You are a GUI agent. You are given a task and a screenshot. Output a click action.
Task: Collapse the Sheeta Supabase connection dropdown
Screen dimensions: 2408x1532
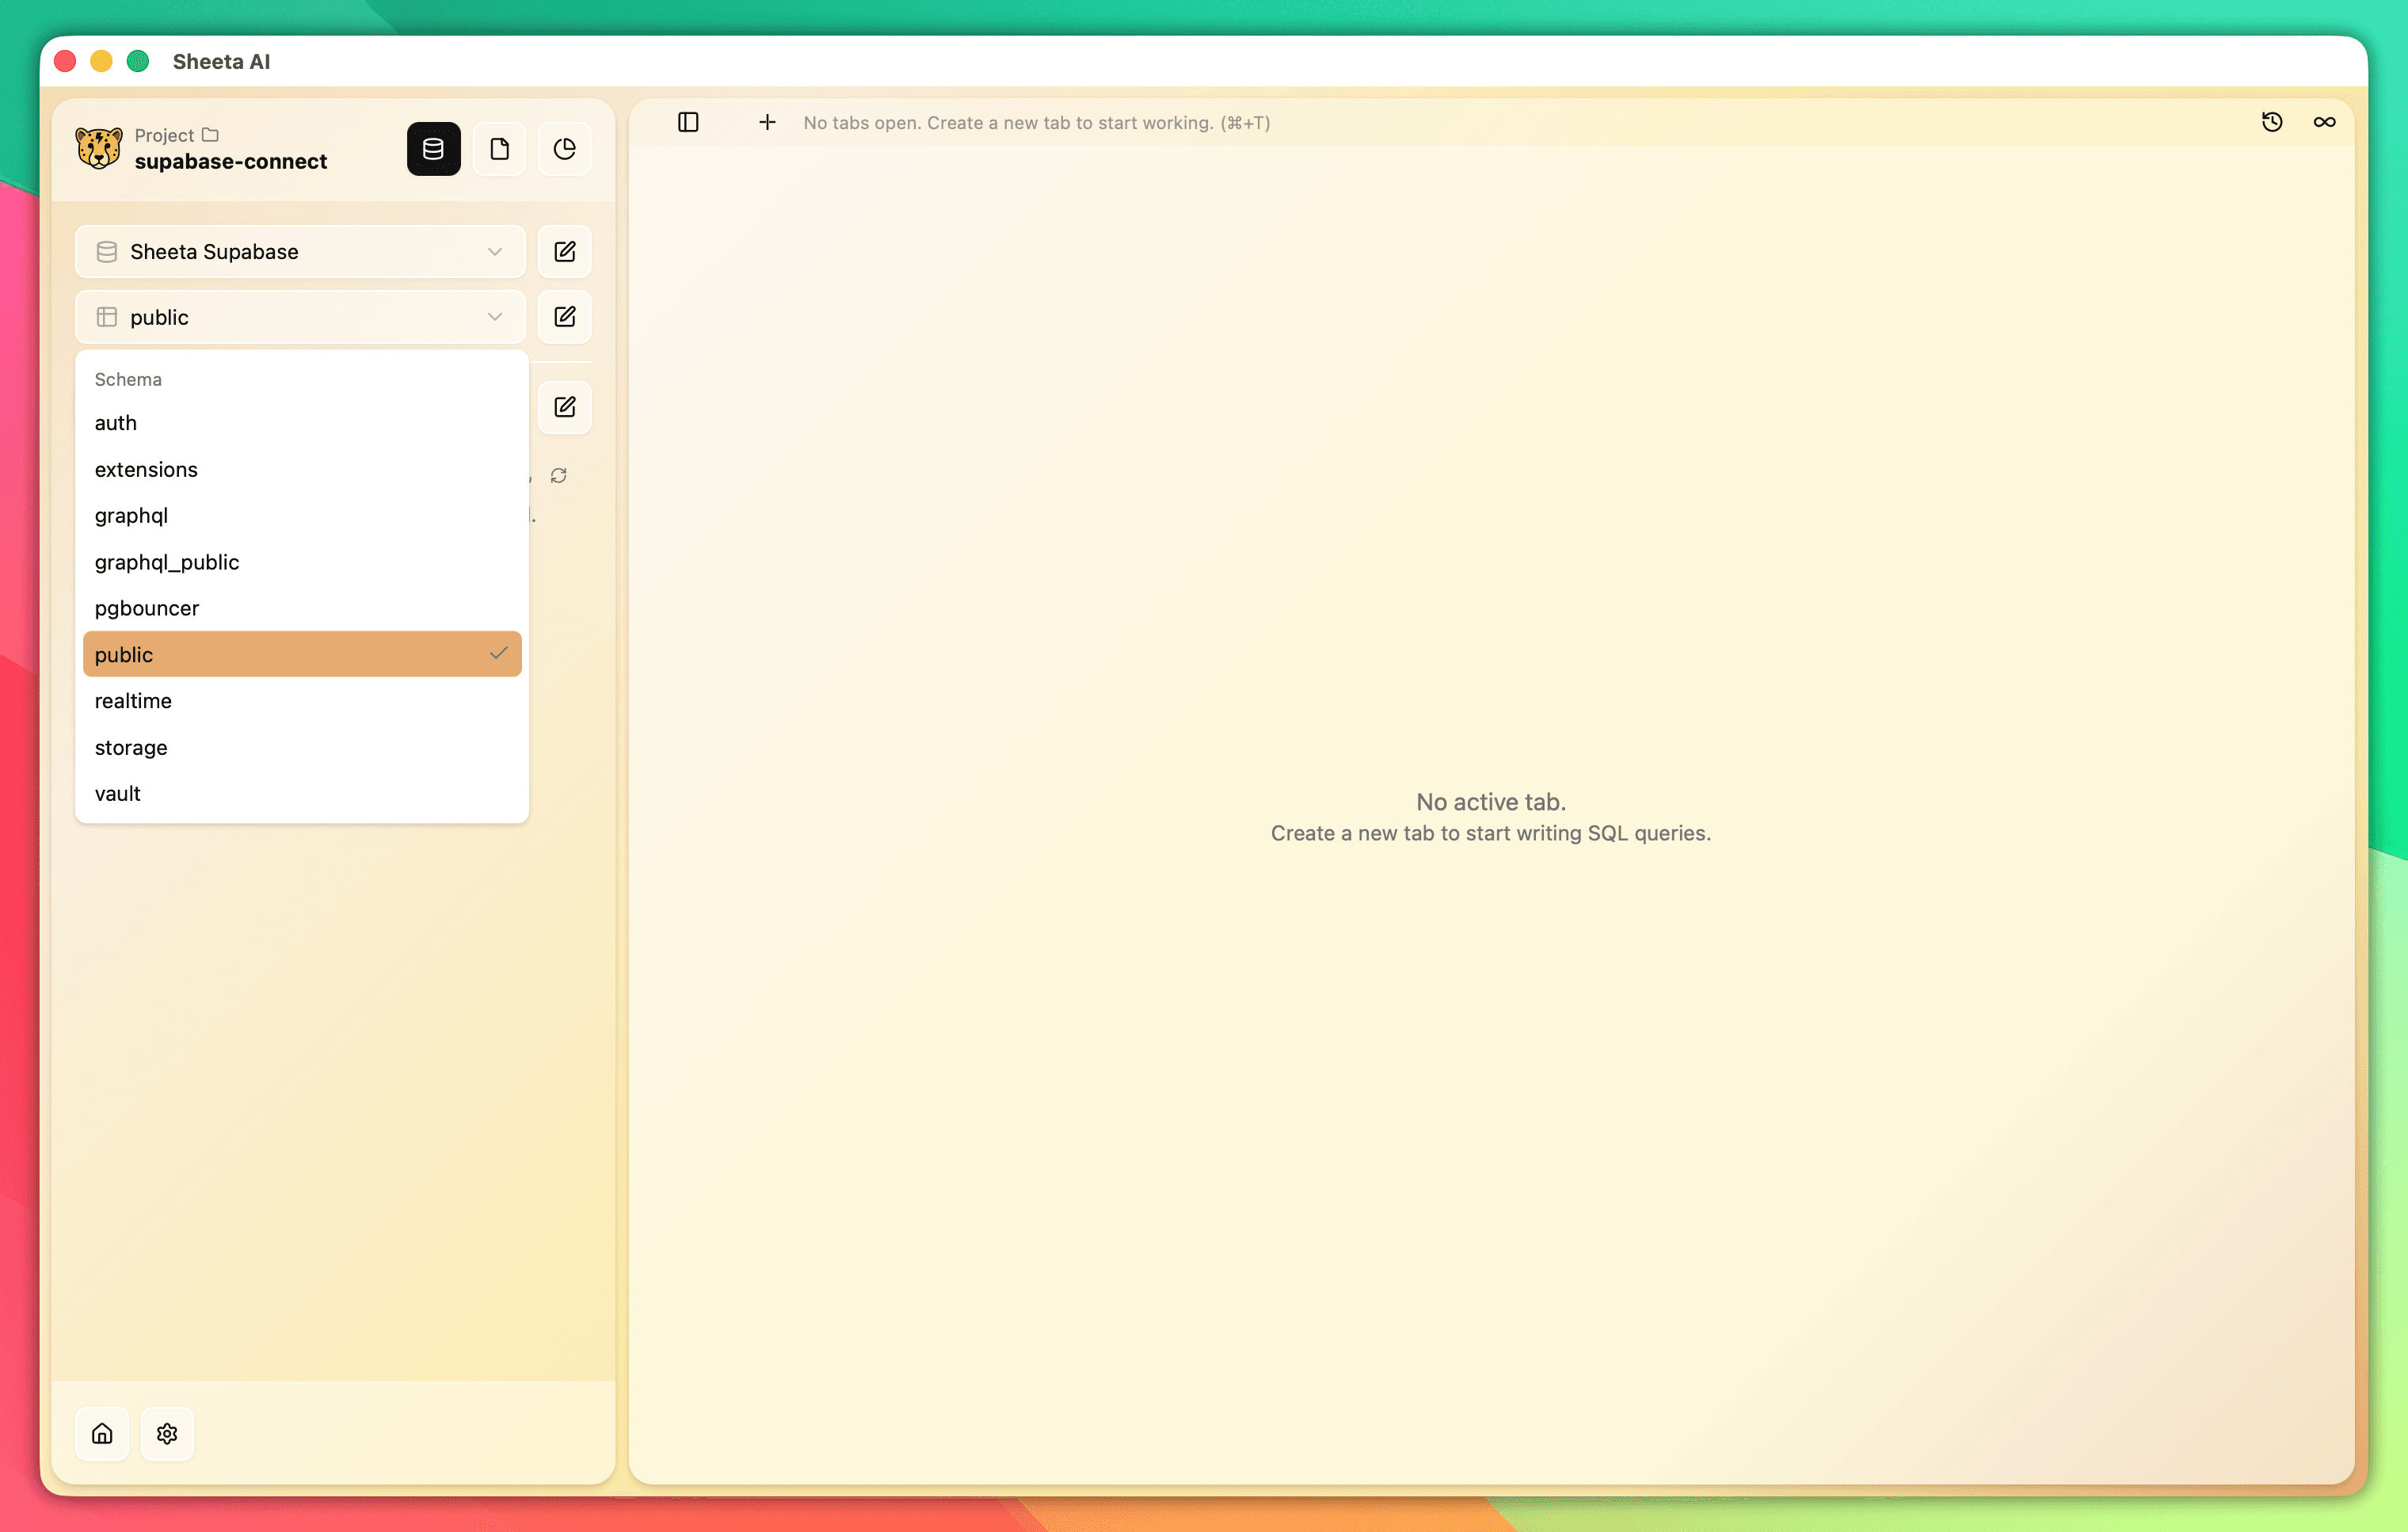(x=494, y=251)
